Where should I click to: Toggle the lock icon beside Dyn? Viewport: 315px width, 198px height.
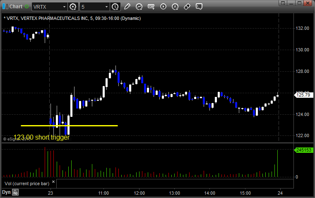15,192
